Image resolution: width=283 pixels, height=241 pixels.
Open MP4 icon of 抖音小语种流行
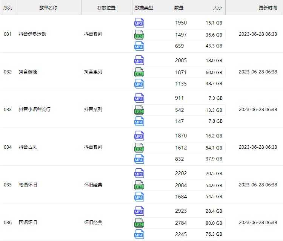click(139, 121)
